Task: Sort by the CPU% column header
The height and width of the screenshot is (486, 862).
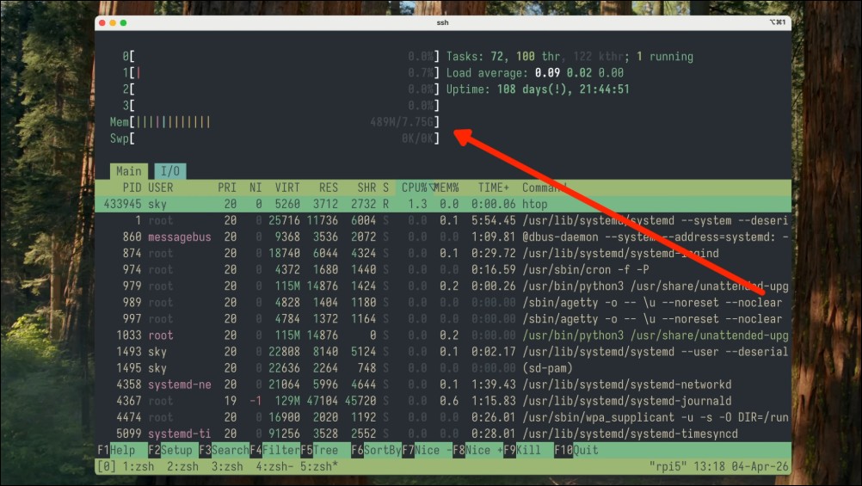Action: coord(416,188)
